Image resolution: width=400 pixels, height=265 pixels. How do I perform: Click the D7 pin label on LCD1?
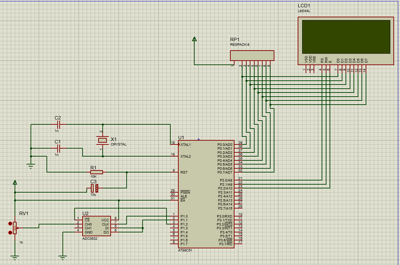click(x=366, y=61)
